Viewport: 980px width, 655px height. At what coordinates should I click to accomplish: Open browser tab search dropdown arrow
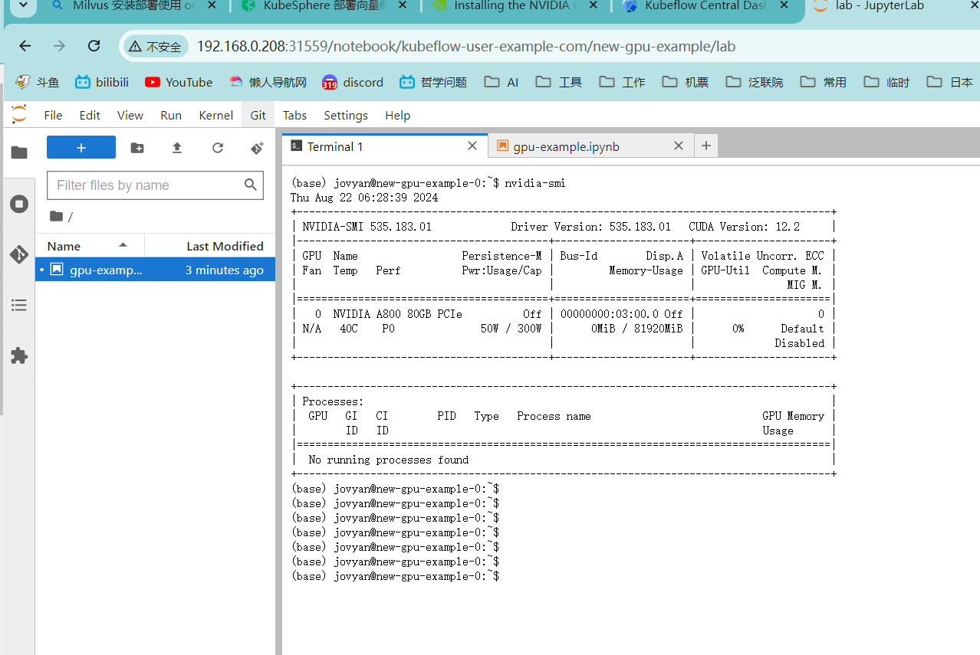pos(23,7)
